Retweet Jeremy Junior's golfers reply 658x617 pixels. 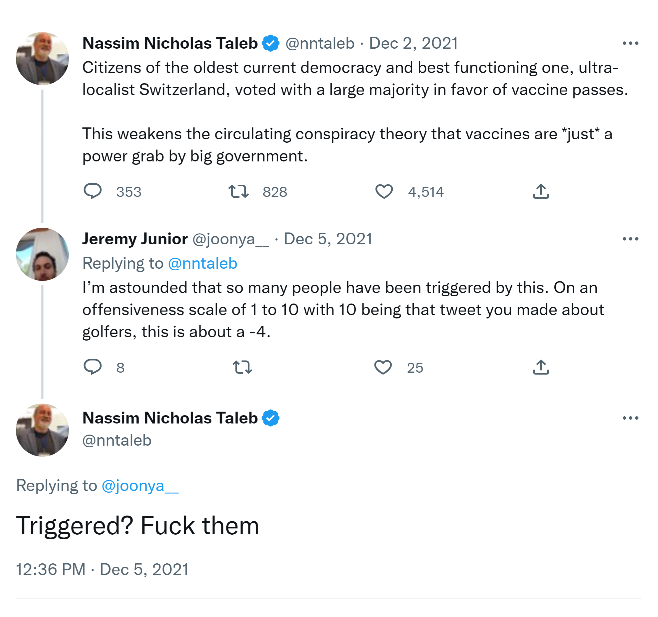click(242, 367)
